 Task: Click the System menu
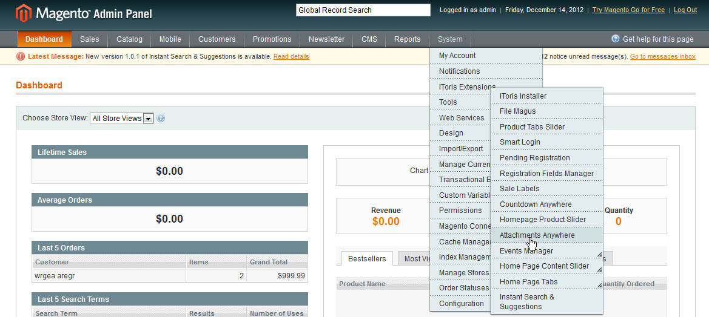click(x=450, y=39)
